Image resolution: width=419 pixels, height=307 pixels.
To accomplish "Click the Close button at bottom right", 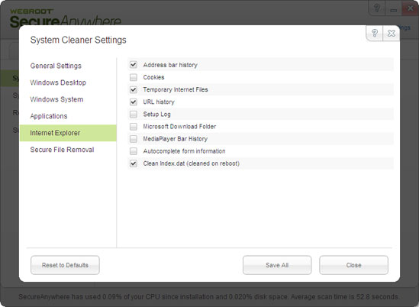I will (x=354, y=265).
